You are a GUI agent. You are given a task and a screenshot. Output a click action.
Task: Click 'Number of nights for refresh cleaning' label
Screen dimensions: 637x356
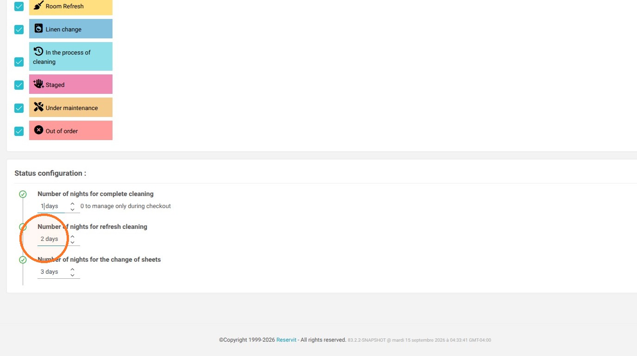tap(93, 227)
